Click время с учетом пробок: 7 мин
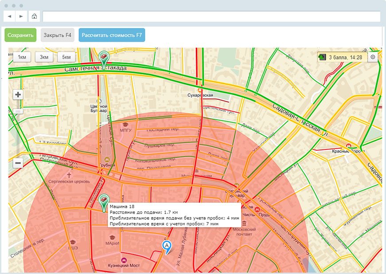The height and width of the screenshot is (274, 386). 164,224
